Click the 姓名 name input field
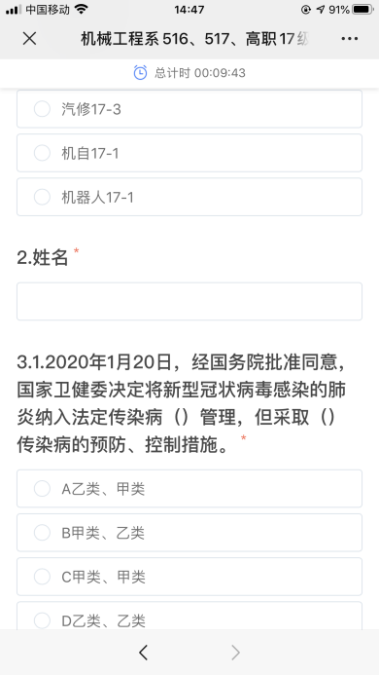Viewport: 379px width, 675px height. (x=189, y=301)
